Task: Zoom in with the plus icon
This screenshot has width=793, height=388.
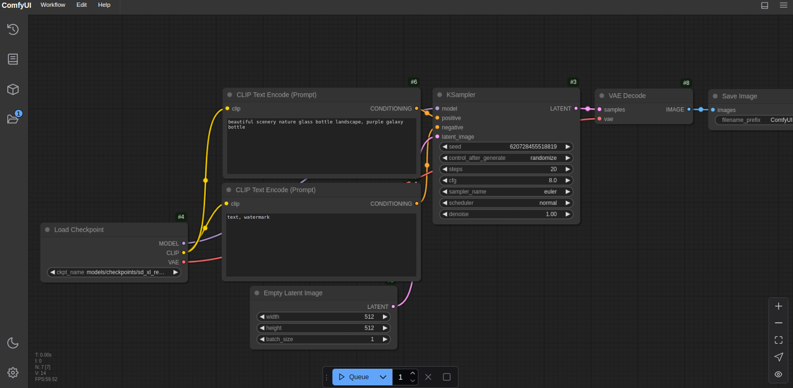Action: pyautogui.click(x=778, y=306)
